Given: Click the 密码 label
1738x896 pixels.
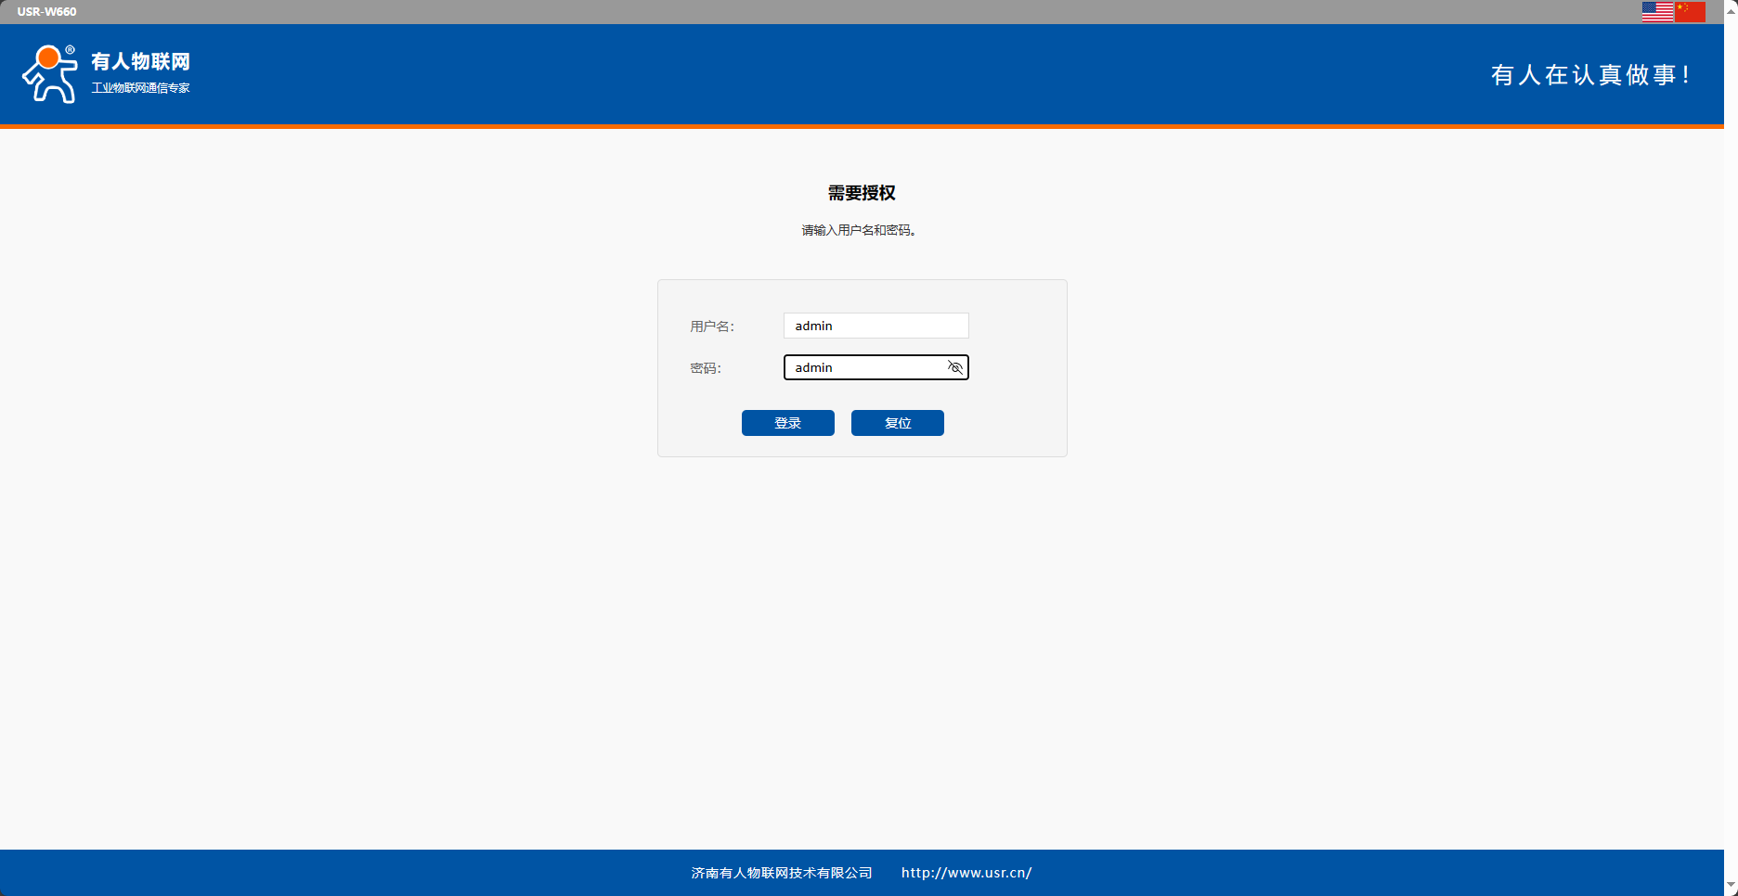Looking at the screenshot, I should pos(706,368).
